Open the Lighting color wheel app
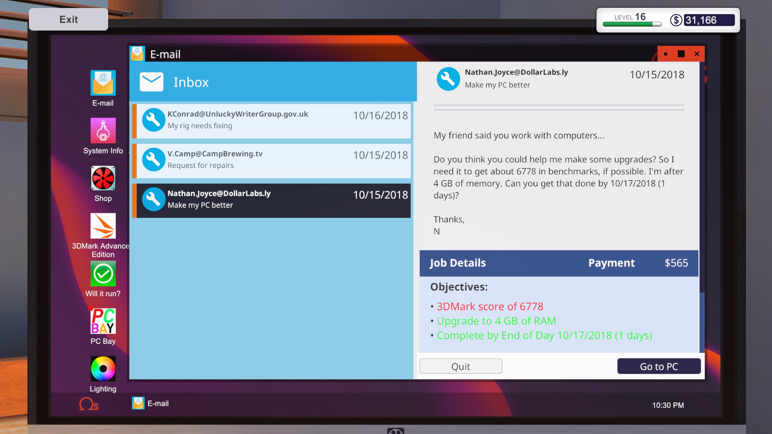 tap(103, 368)
